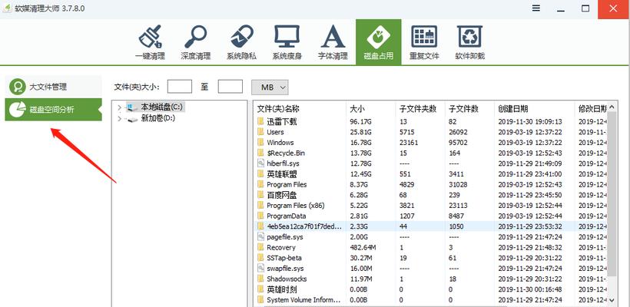
Task: Open the MB size unit dropdown
Action: (270, 87)
